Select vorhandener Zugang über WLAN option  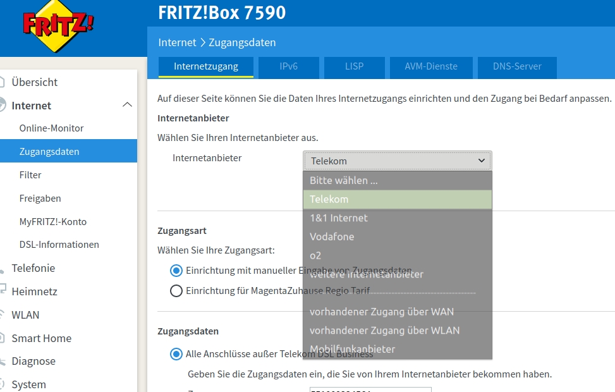pos(384,331)
